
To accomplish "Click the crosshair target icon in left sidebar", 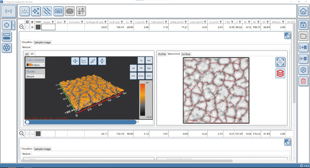I will click(7, 25).
